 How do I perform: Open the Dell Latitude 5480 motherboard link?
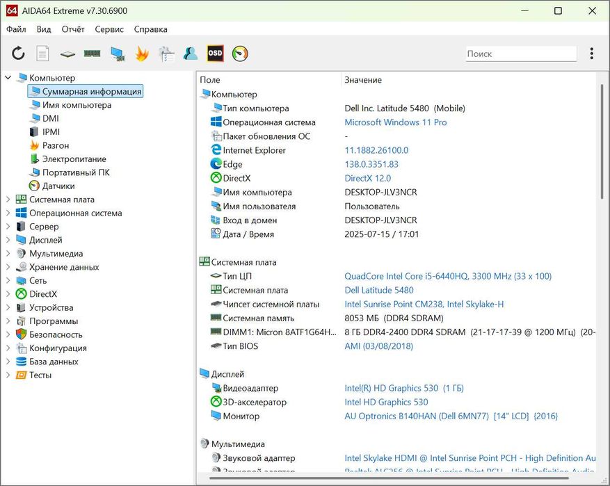[379, 290]
